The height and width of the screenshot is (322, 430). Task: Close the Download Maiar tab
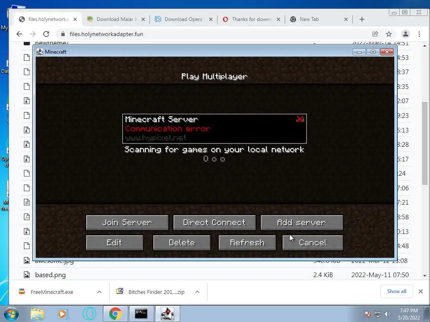[143, 19]
